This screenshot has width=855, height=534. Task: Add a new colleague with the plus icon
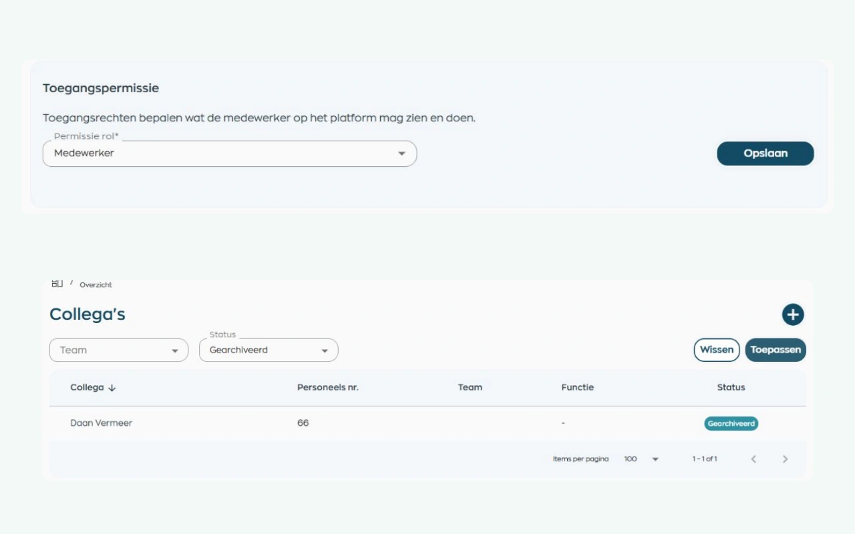tap(793, 314)
